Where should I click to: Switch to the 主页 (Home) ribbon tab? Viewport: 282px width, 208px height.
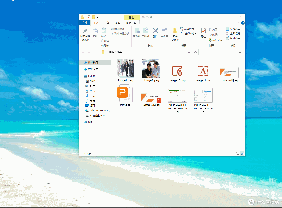point(96,23)
